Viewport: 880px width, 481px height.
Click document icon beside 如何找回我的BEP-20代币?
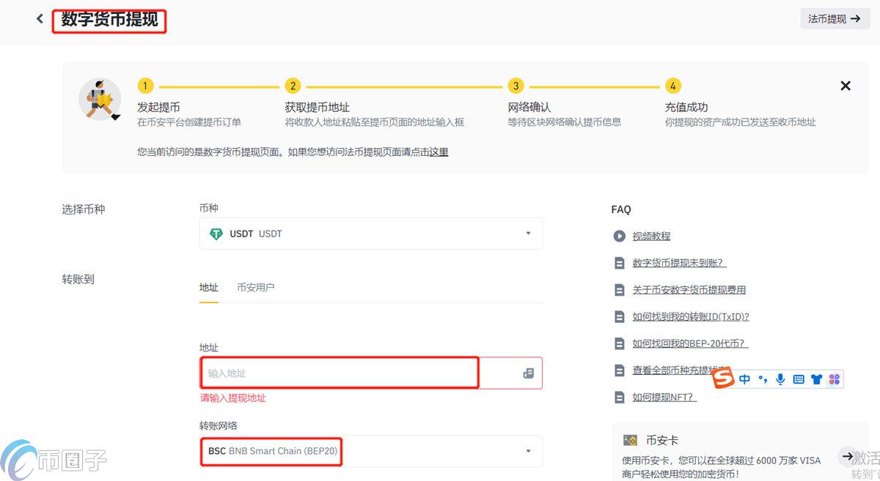coord(620,343)
